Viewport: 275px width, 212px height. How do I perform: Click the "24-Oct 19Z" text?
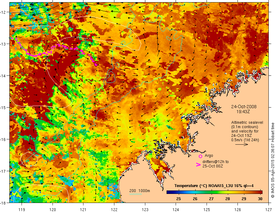242,136
